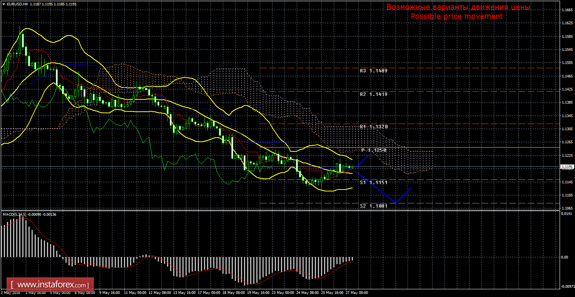Click the 18 May 08:00 time label
This screenshot has height=297, width=575.
point(233,293)
